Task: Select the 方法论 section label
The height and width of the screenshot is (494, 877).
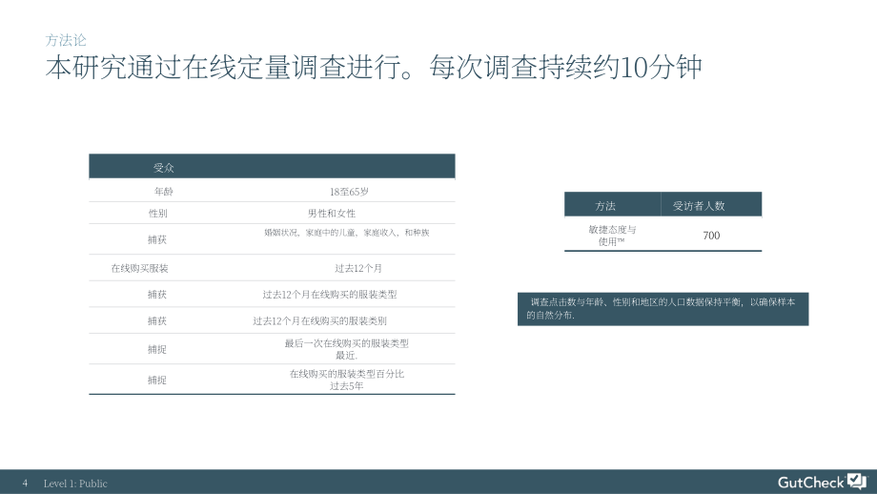Action: point(66,40)
